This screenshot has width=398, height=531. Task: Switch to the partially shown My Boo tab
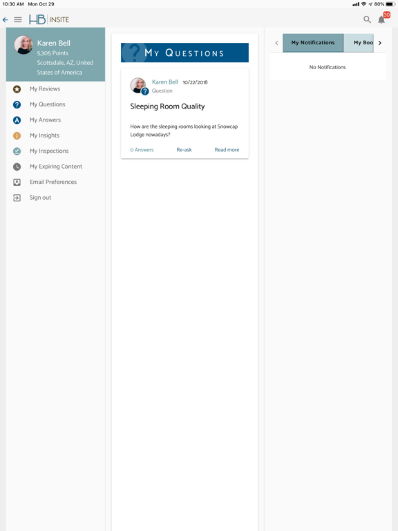click(x=359, y=43)
